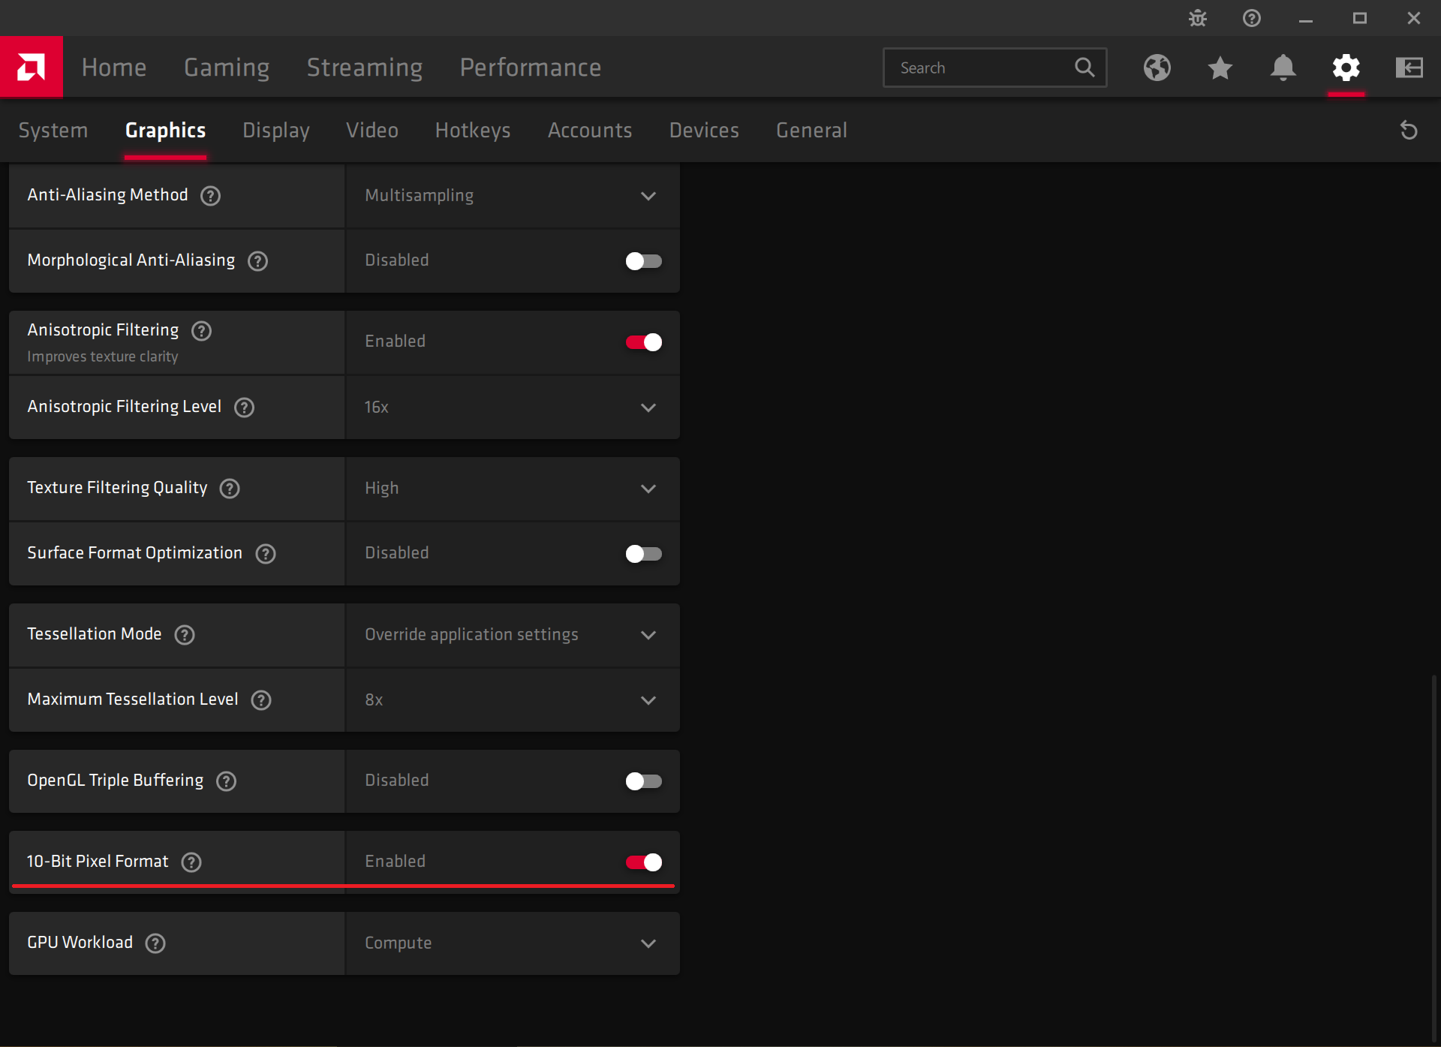The width and height of the screenshot is (1441, 1047).
Task: Open the bug report tool icon
Action: coord(1198,18)
